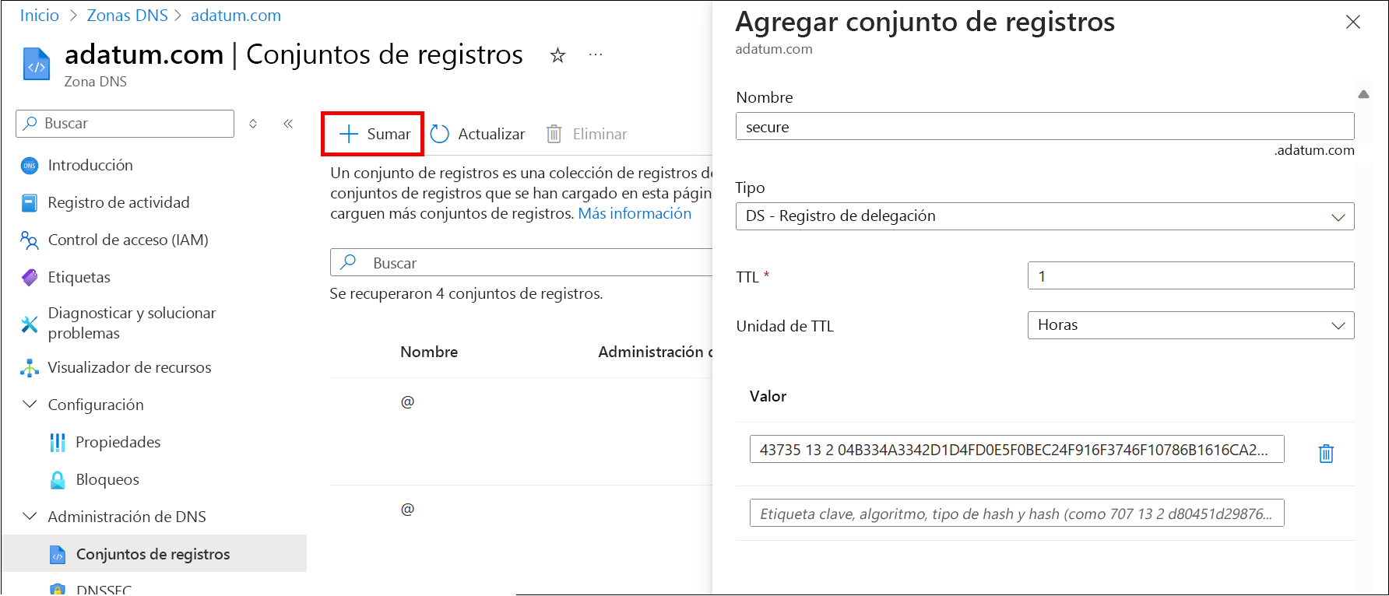Click the Diagnosticar y solucionar problemas icon
The height and width of the screenshot is (596, 1389).
point(30,324)
